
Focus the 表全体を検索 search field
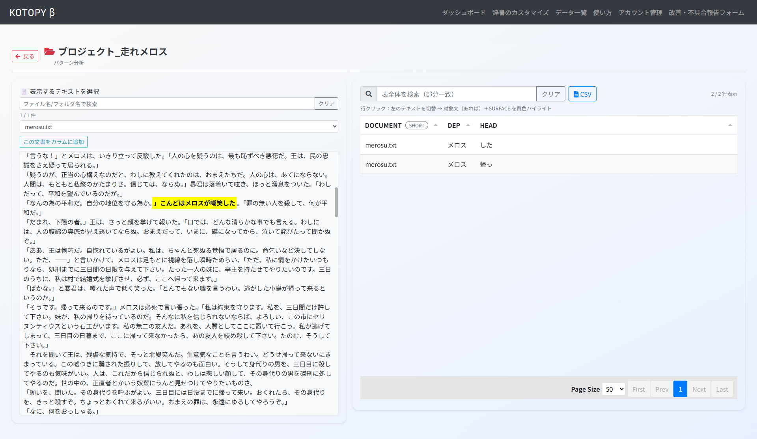pyautogui.click(x=456, y=94)
